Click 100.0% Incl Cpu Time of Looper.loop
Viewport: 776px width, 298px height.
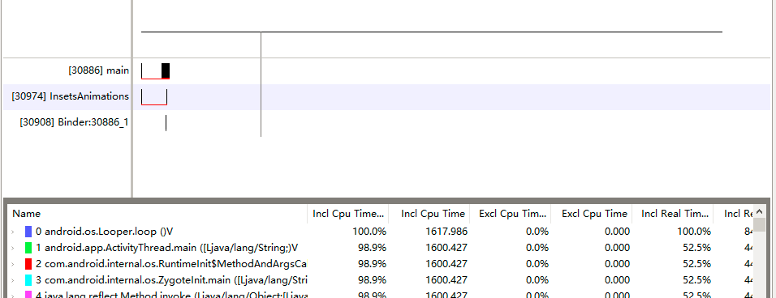click(369, 232)
